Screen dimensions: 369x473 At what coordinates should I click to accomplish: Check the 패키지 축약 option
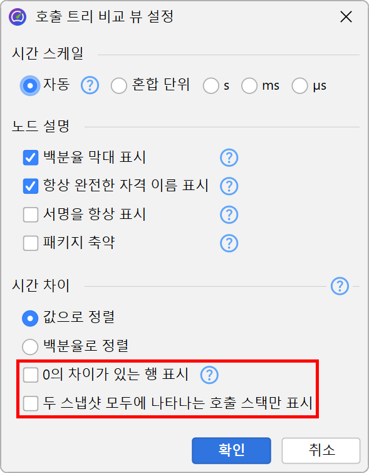pyautogui.click(x=31, y=243)
